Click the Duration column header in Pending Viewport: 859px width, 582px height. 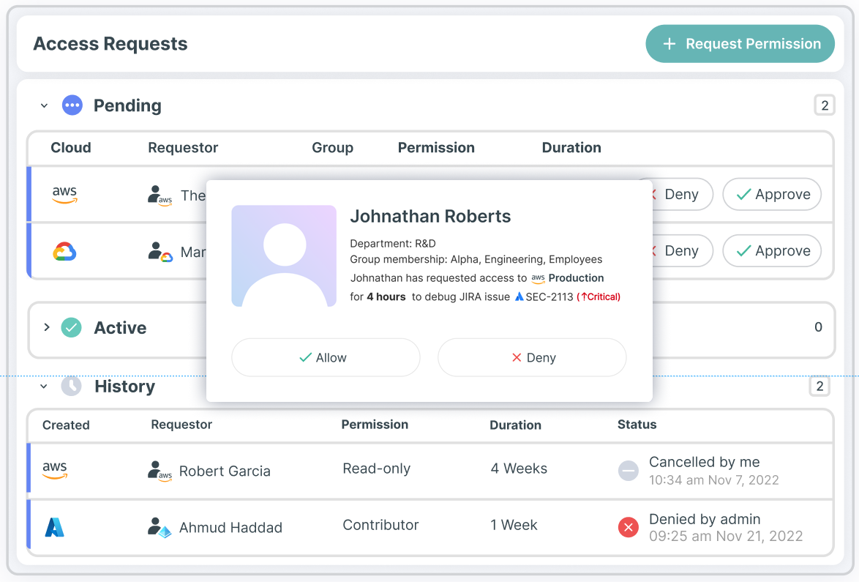[571, 148]
